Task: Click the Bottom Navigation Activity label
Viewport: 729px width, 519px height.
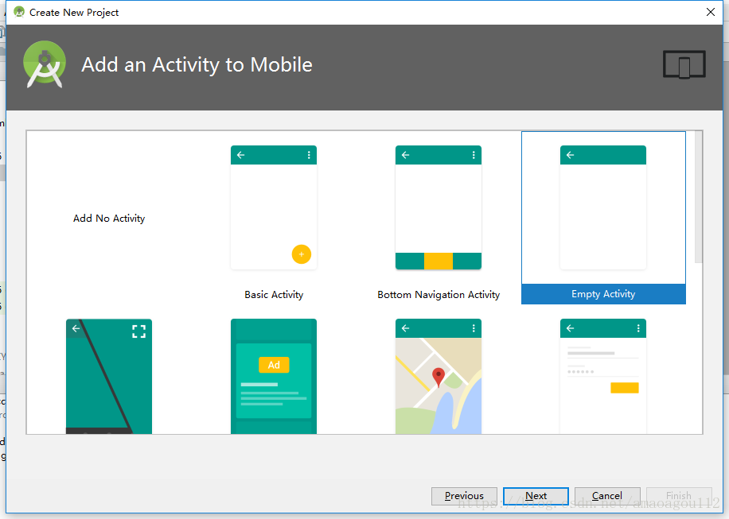Action: coord(439,295)
